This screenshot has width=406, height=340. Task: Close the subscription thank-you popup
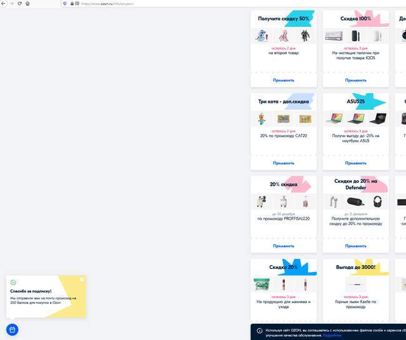click(x=82, y=279)
